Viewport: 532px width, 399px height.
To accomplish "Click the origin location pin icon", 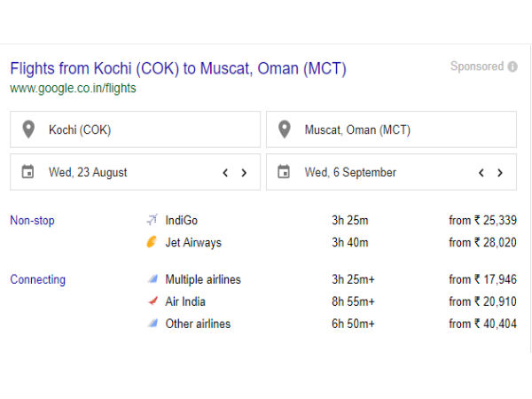I will coord(28,129).
